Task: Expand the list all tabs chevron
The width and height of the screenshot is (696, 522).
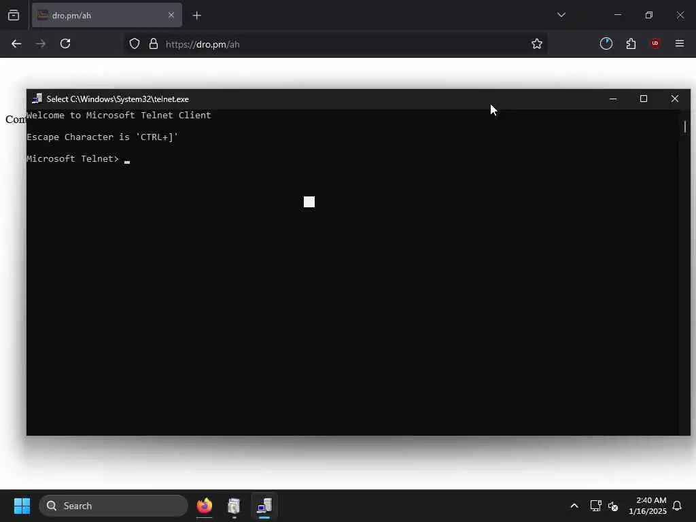Action: click(x=561, y=15)
